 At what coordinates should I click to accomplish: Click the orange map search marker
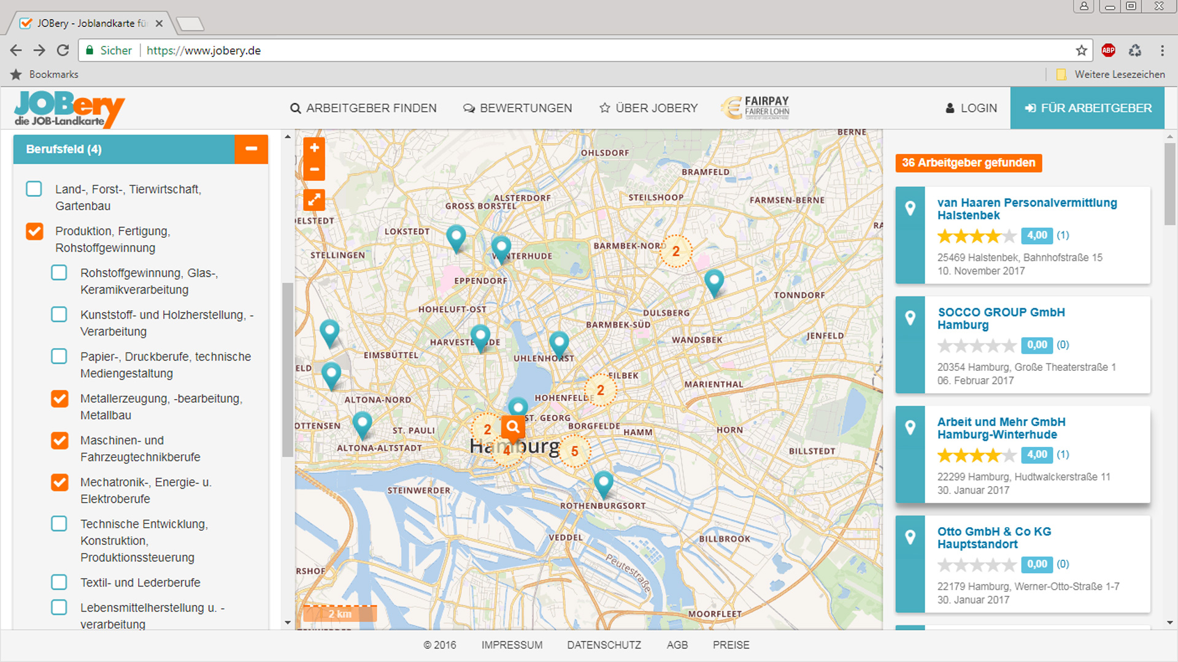click(x=513, y=427)
